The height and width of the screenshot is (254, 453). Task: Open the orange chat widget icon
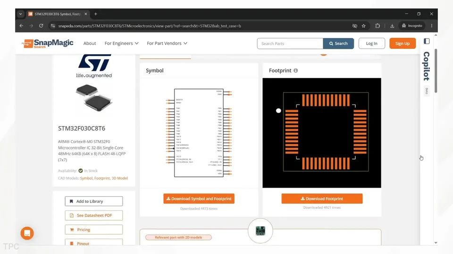pyautogui.click(x=27, y=233)
